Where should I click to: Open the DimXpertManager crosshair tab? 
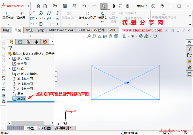click(36, 42)
